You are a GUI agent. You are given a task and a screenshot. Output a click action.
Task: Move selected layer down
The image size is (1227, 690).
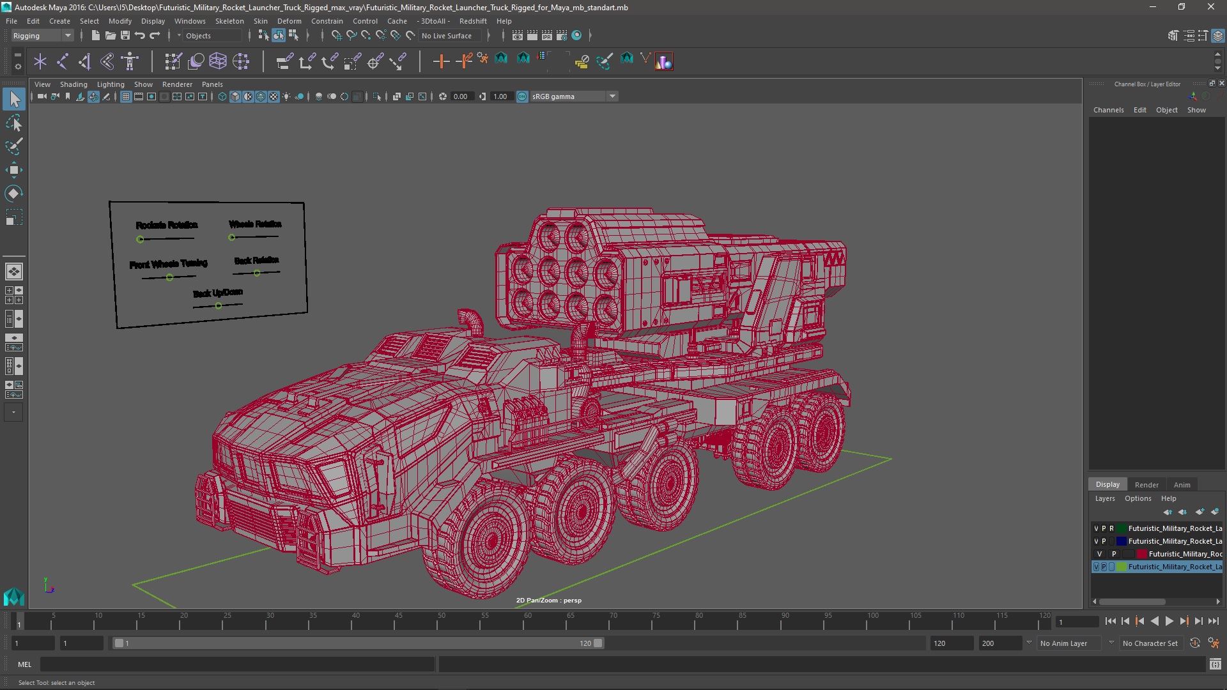1183,512
